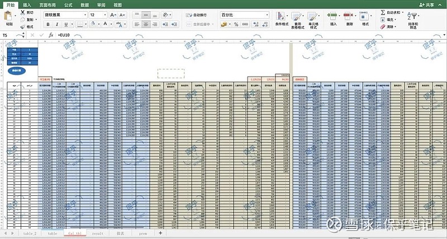Switch to the 数据 ribbon tab
The image size is (447, 239).
tap(85, 5)
